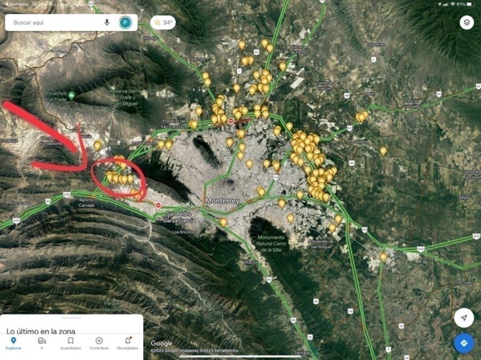Tap the blue directions button
The height and width of the screenshot is (360, 481).
click(x=463, y=343)
